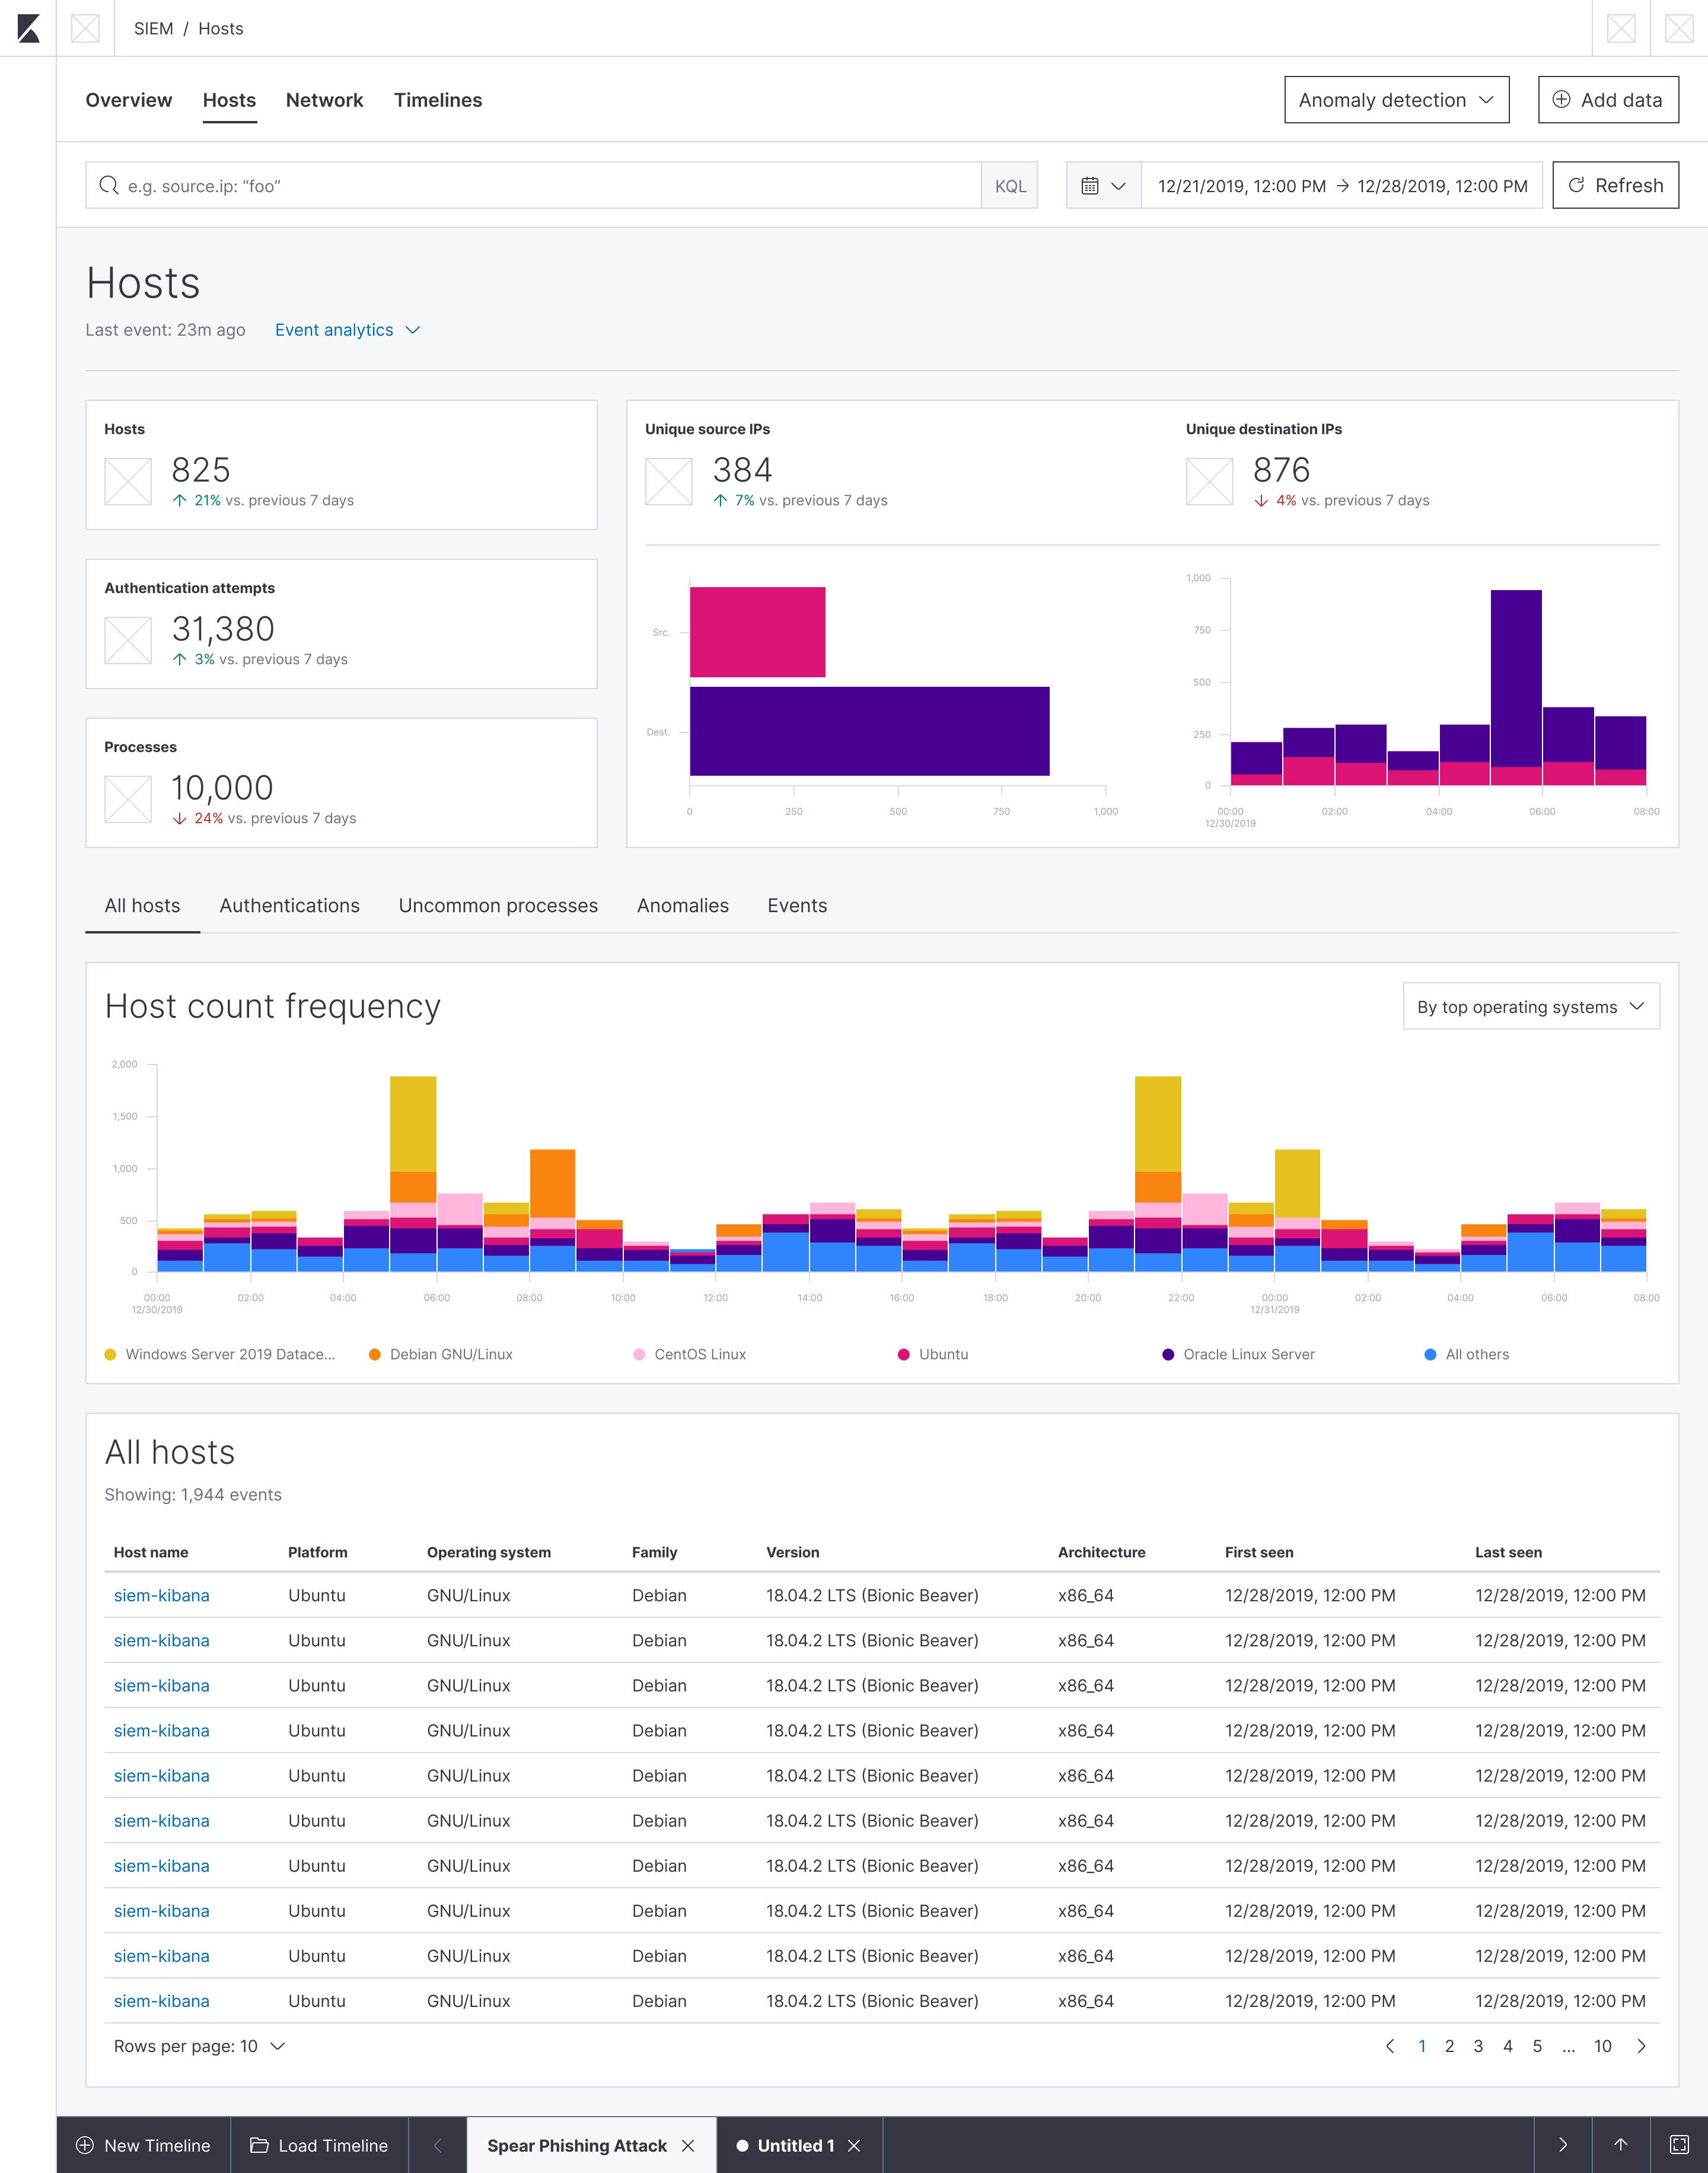Image resolution: width=1708 pixels, height=2173 pixels.
Task: Open the calendar quick date picker
Action: (1103, 186)
